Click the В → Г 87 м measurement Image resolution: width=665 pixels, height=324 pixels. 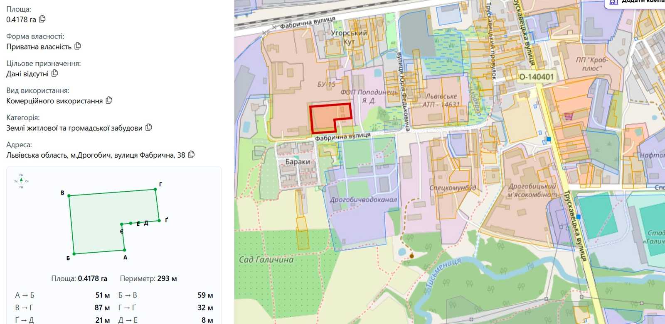pos(62,308)
